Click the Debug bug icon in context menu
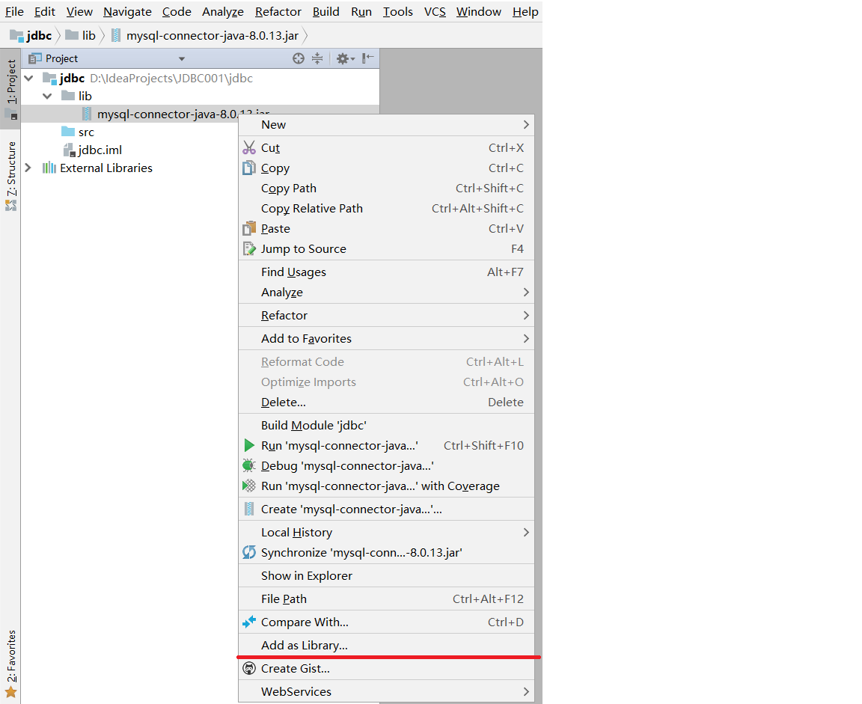 click(249, 465)
